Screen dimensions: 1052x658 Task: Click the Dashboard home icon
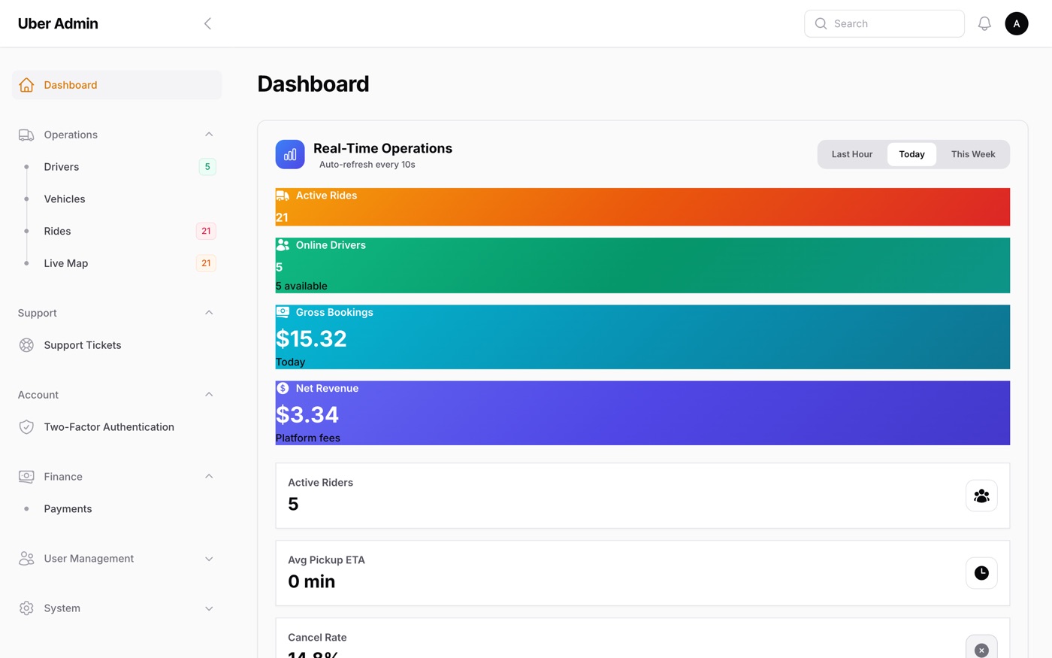26,85
